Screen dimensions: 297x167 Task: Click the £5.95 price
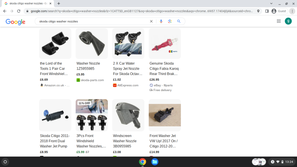(x=80, y=74)
